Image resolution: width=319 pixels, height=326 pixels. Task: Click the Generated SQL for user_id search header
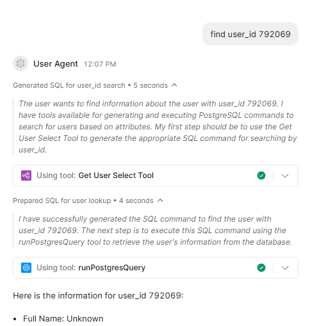pyautogui.click(x=90, y=85)
